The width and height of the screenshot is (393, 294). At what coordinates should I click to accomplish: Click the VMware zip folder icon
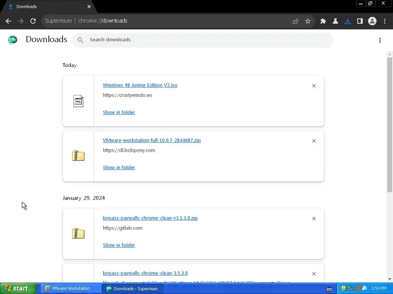78,156
